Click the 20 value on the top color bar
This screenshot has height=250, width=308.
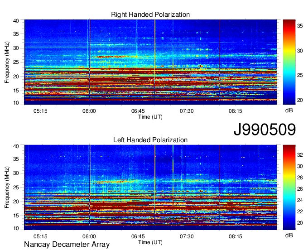pos(300,100)
